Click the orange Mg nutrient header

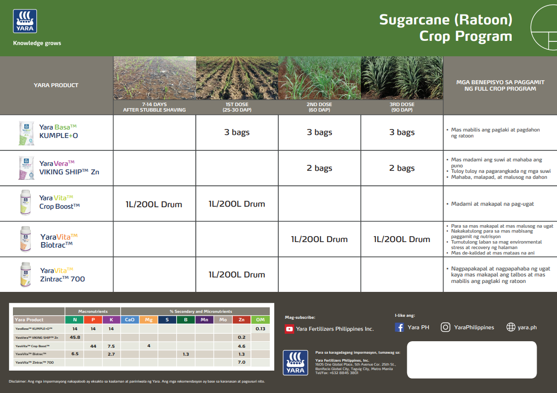pos(148,319)
